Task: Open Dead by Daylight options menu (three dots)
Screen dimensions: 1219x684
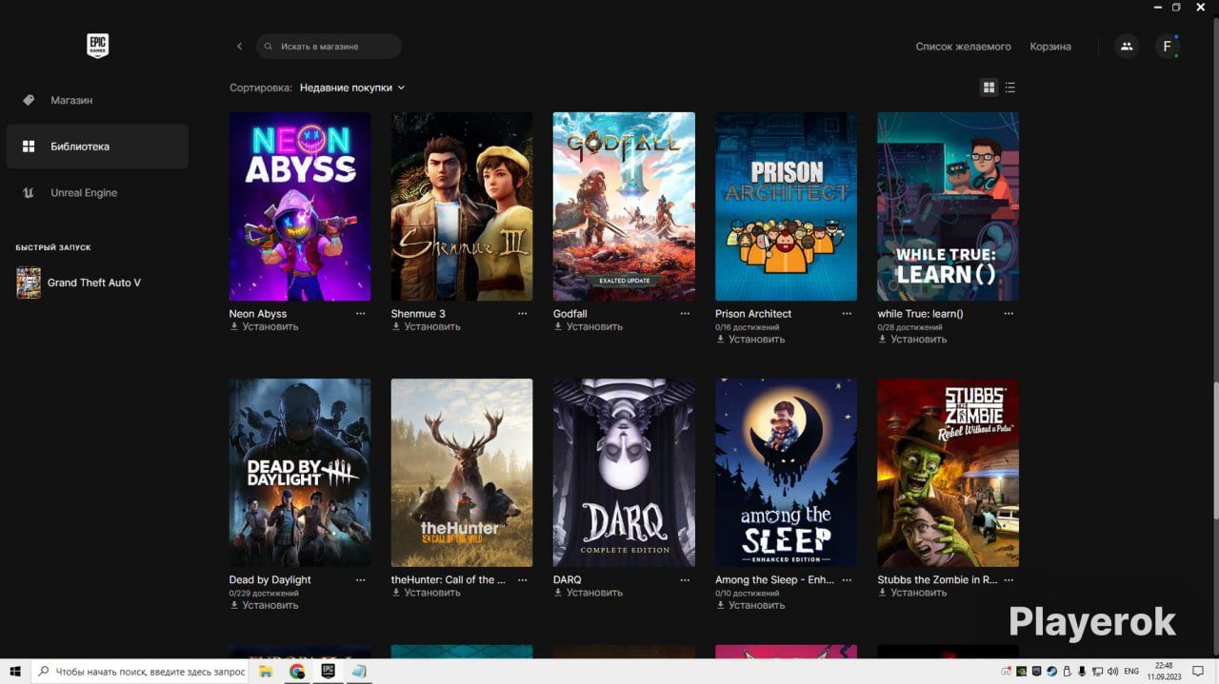Action: [361, 579]
